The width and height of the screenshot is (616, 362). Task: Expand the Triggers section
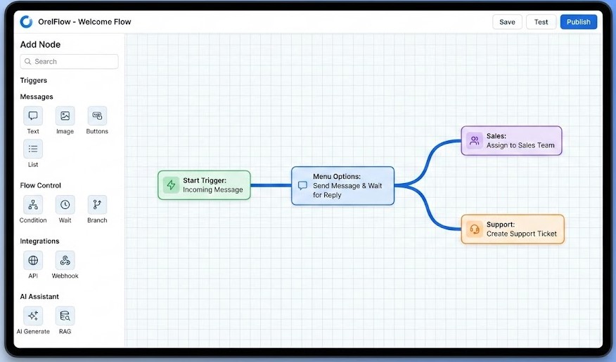point(34,81)
